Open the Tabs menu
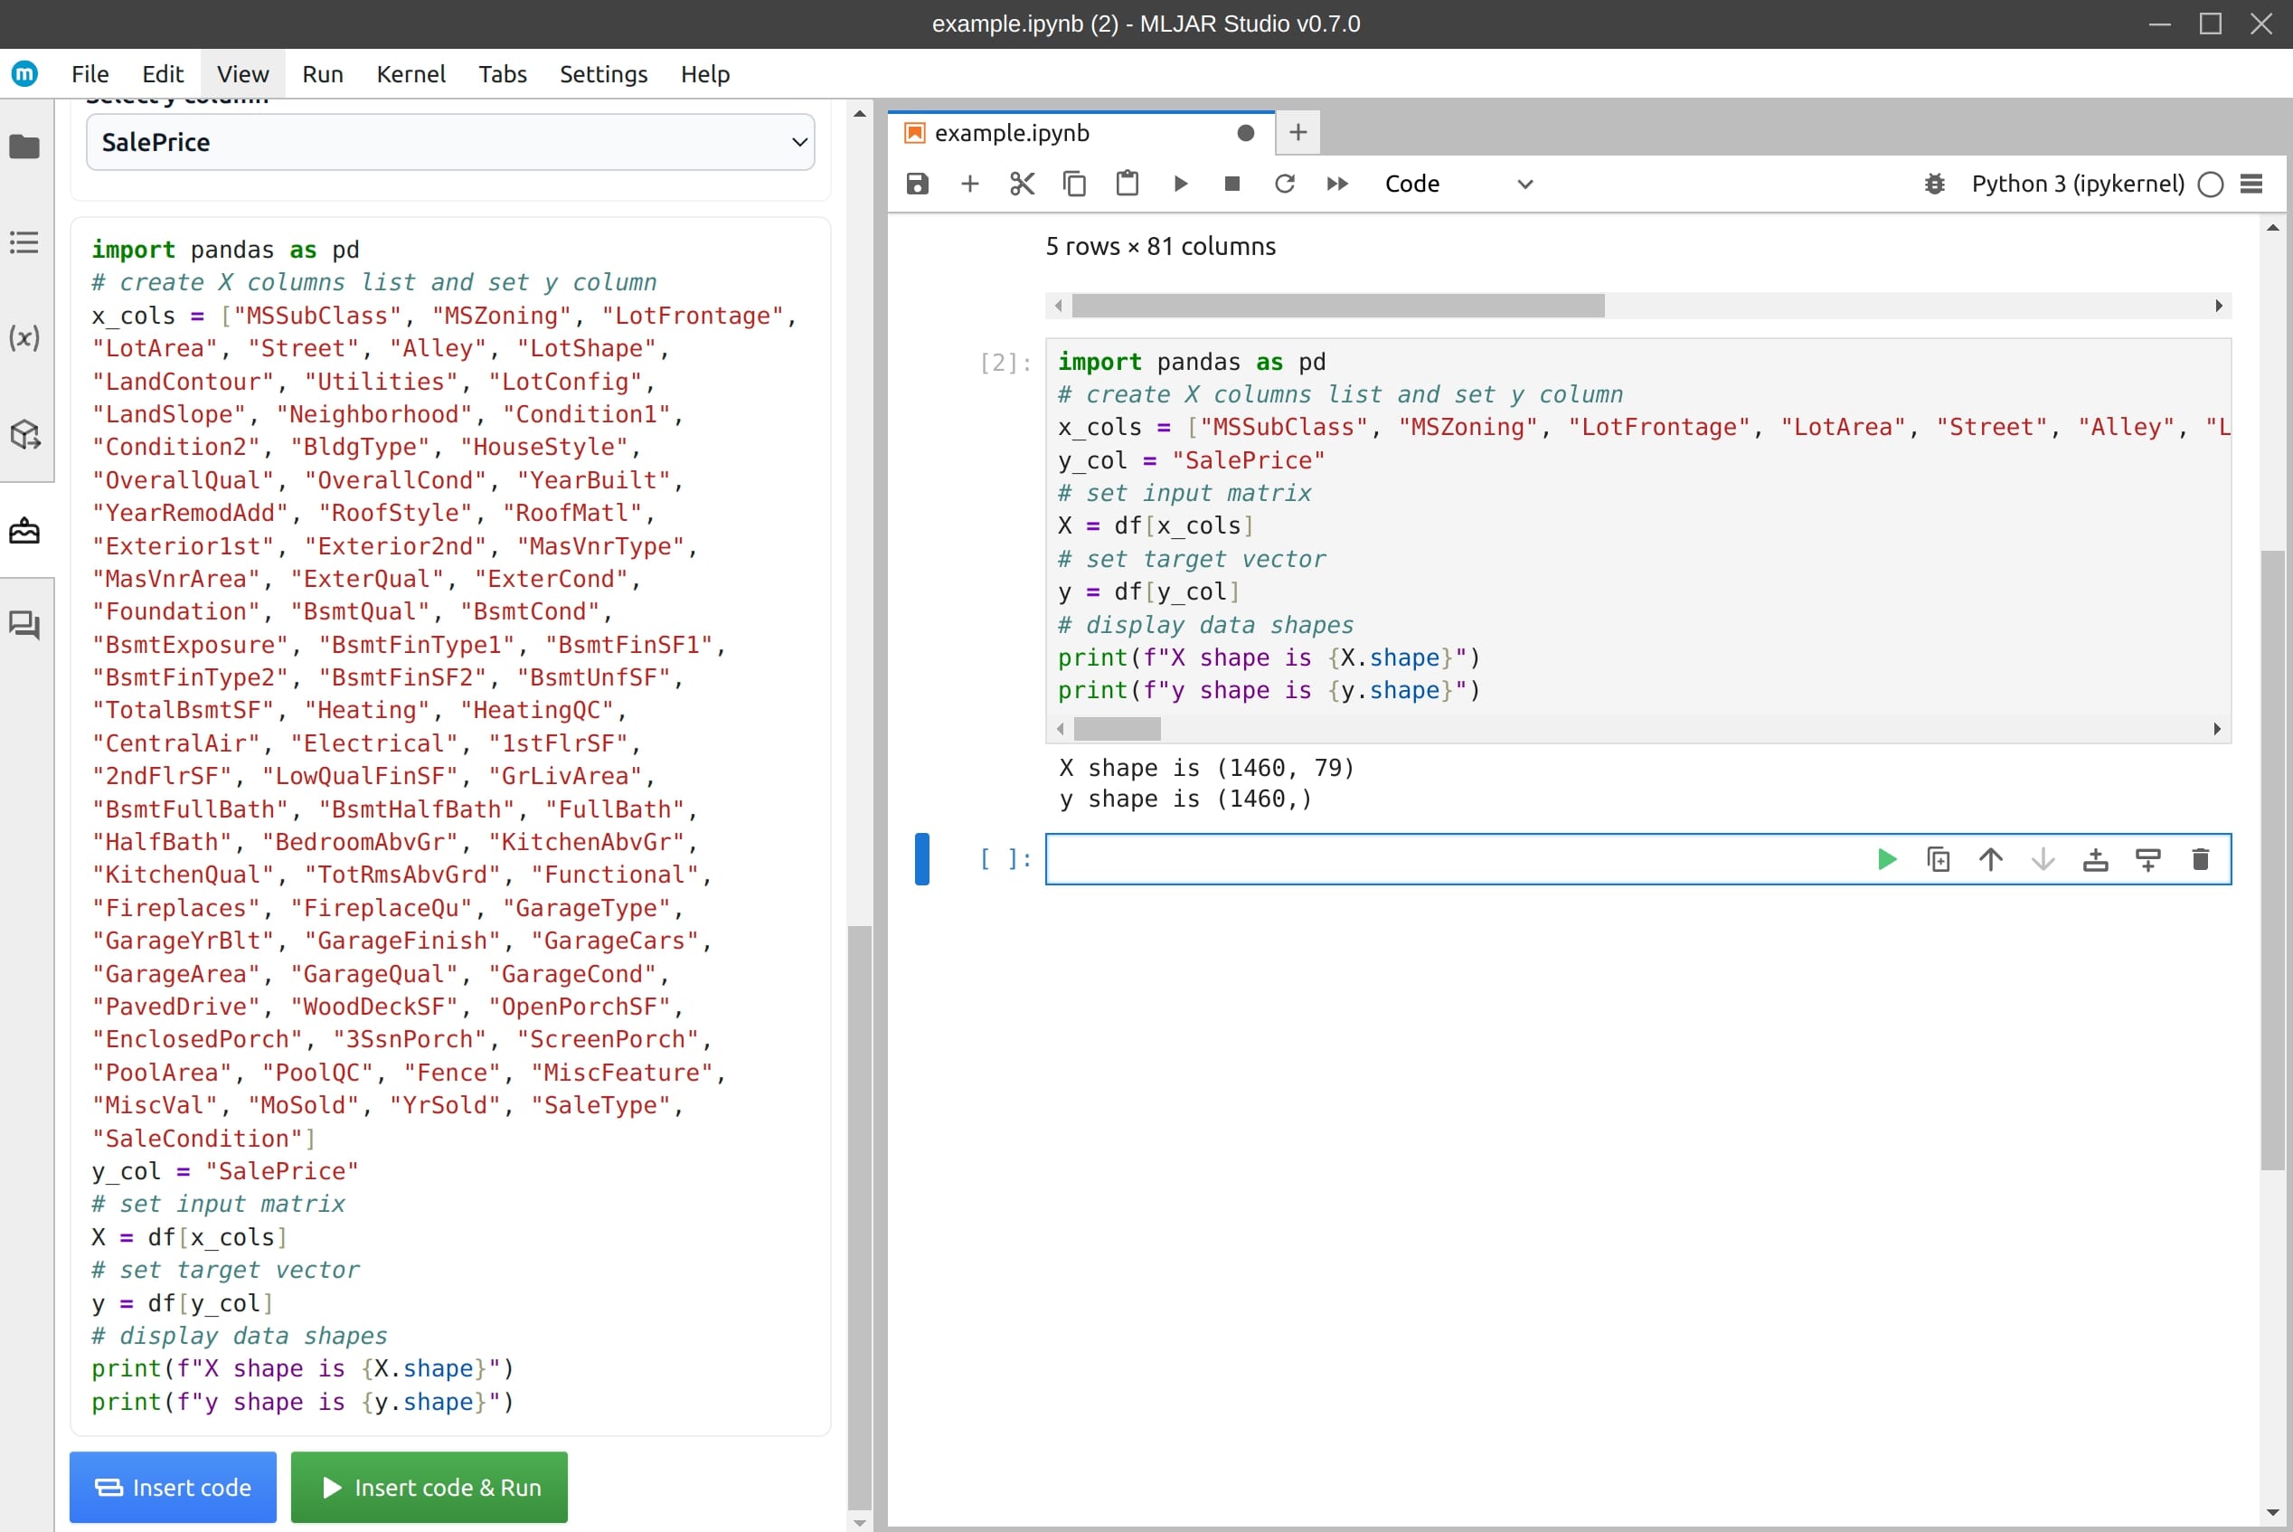 502,74
